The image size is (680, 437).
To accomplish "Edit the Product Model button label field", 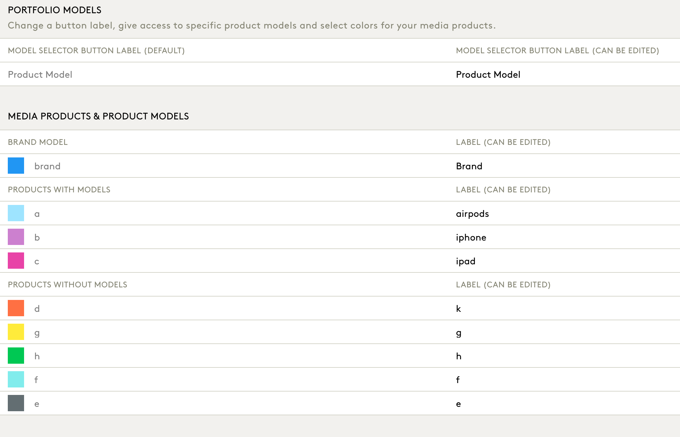I will (488, 74).
